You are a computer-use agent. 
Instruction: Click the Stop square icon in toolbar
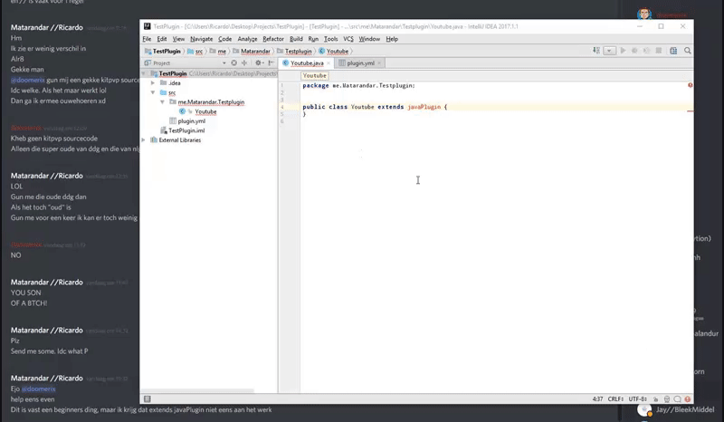(x=659, y=51)
